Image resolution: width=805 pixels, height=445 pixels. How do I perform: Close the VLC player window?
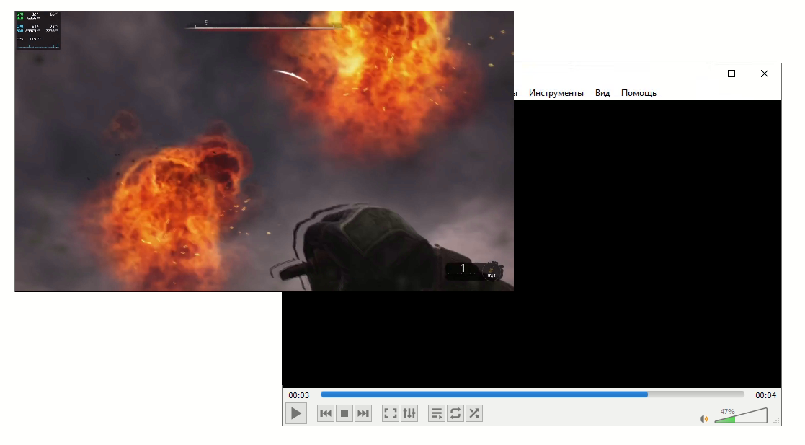tap(765, 74)
